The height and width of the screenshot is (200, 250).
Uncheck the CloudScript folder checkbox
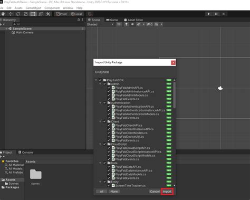[x=104, y=144]
